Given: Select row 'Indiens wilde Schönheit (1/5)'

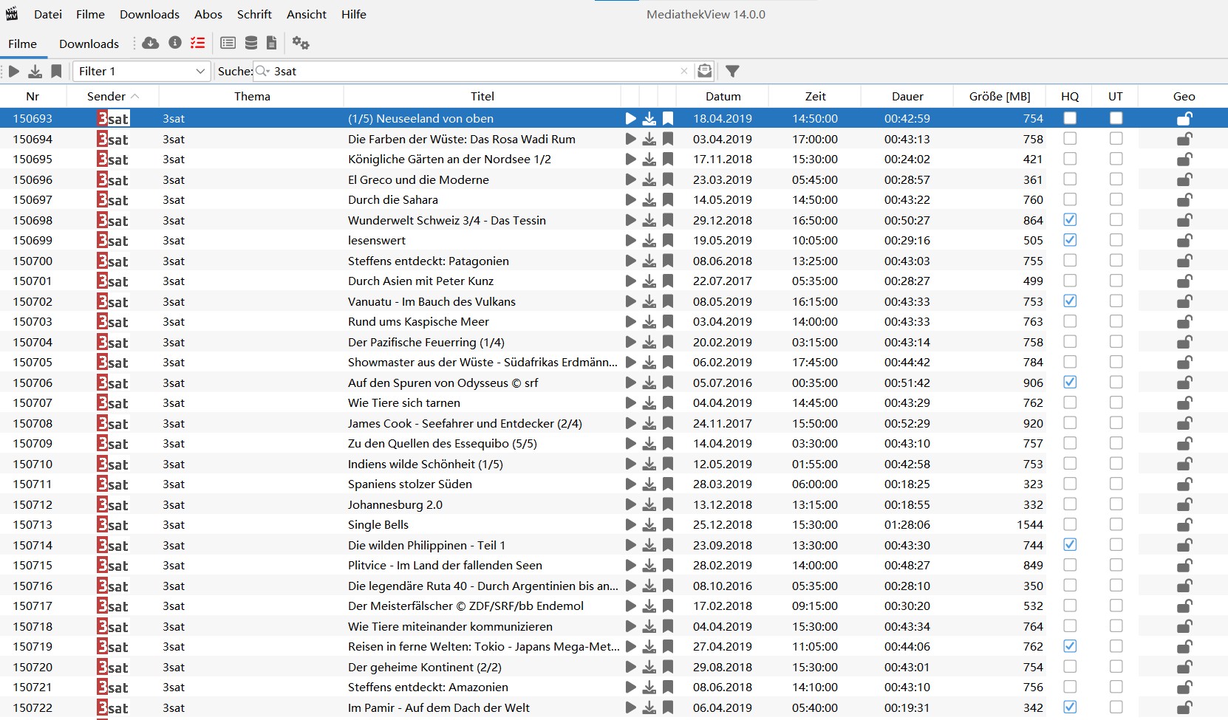Looking at the screenshot, I should (x=614, y=464).
